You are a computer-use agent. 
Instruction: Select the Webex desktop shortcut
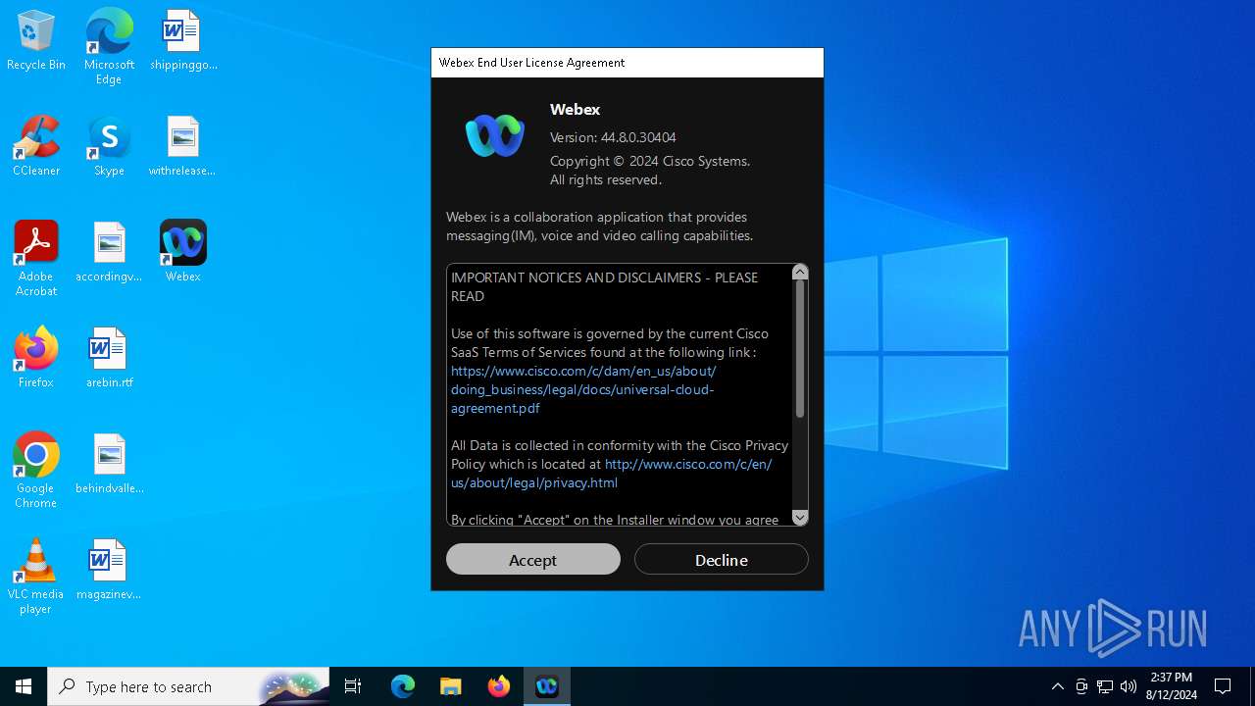(183, 252)
